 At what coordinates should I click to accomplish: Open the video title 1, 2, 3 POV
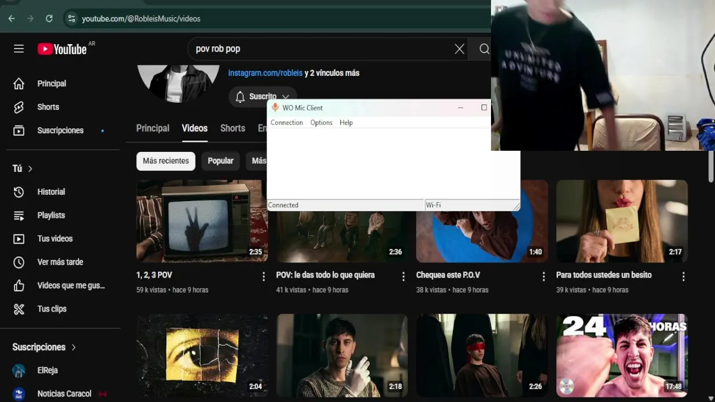[x=154, y=275]
